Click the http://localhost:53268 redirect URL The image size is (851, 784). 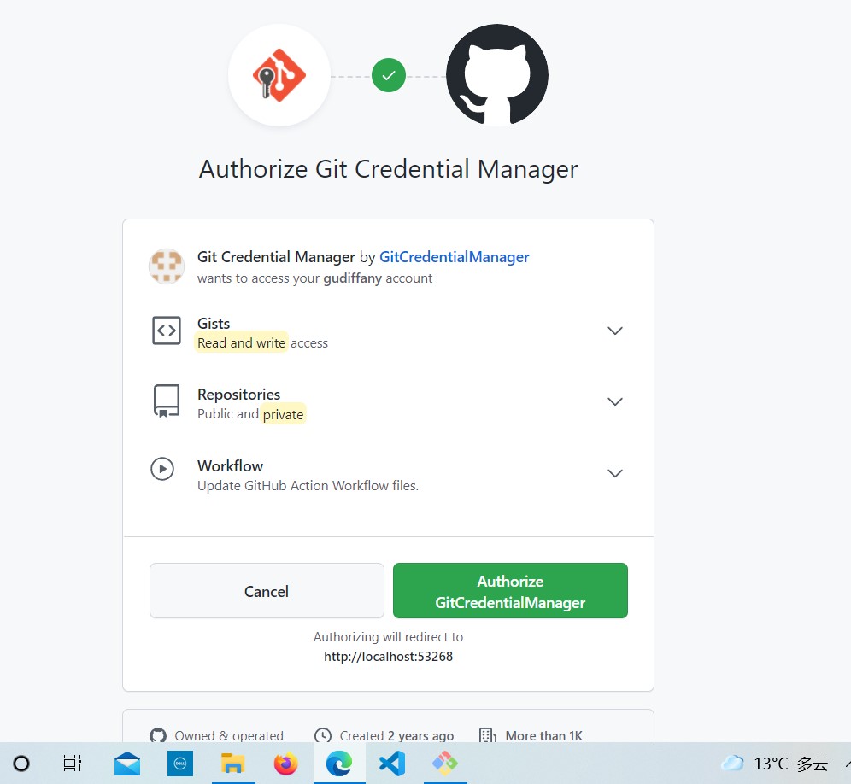[388, 657]
